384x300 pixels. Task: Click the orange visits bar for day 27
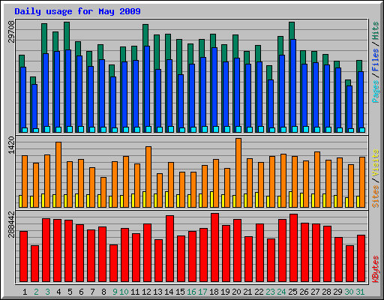(317, 179)
